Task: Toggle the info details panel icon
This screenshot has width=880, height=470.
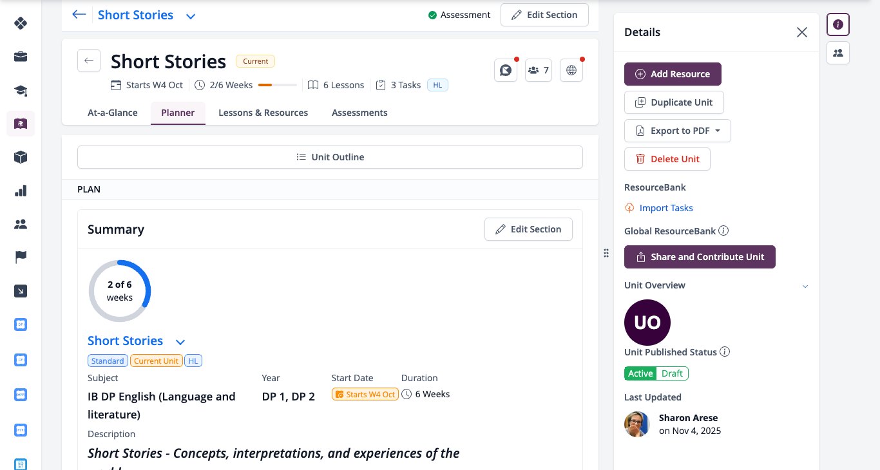Action: point(838,24)
